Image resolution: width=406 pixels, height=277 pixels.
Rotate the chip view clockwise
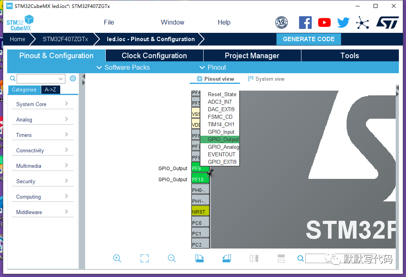tap(199, 258)
